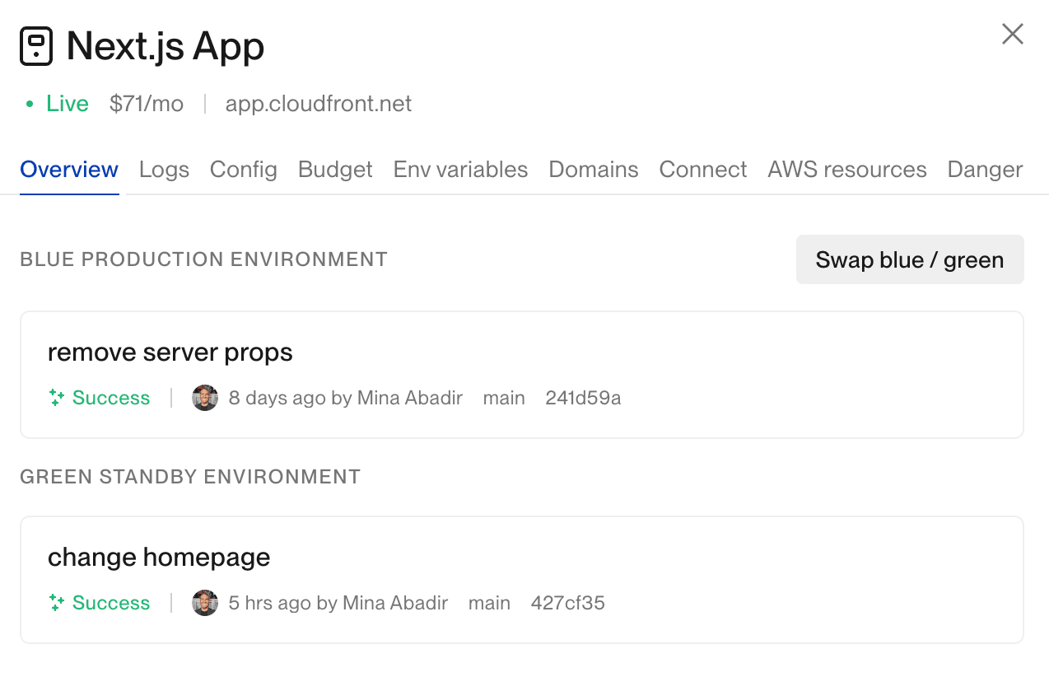The image size is (1049, 677).
Task: Click the Success status icon on 'remove server props'
Action: [56, 397]
